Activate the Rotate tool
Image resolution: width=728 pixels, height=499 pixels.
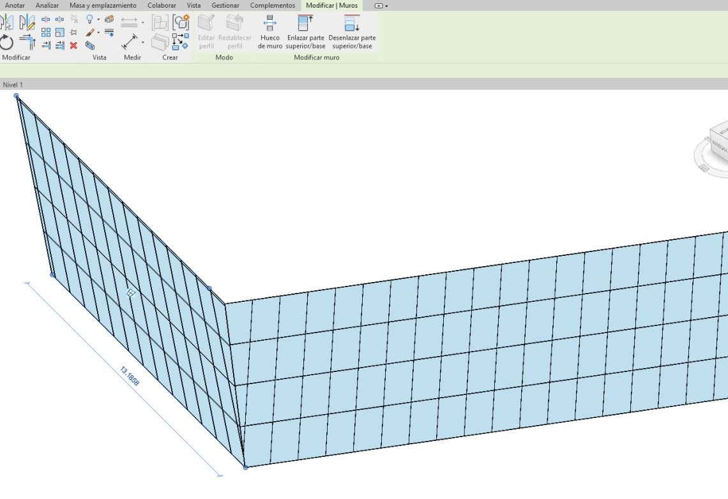6,43
